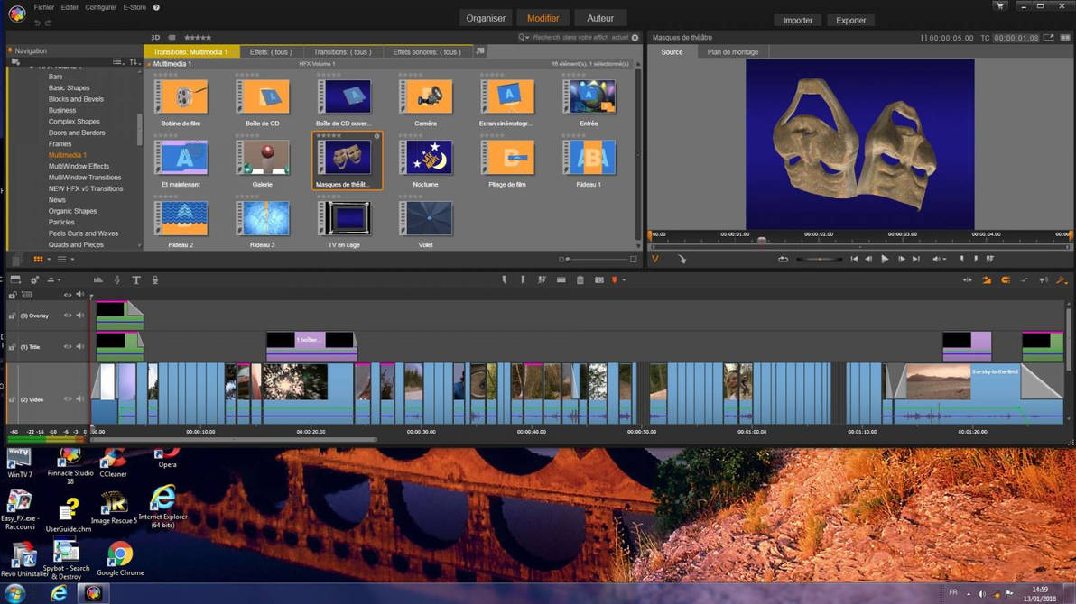Switch to the Plan de montage tab

click(732, 52)
